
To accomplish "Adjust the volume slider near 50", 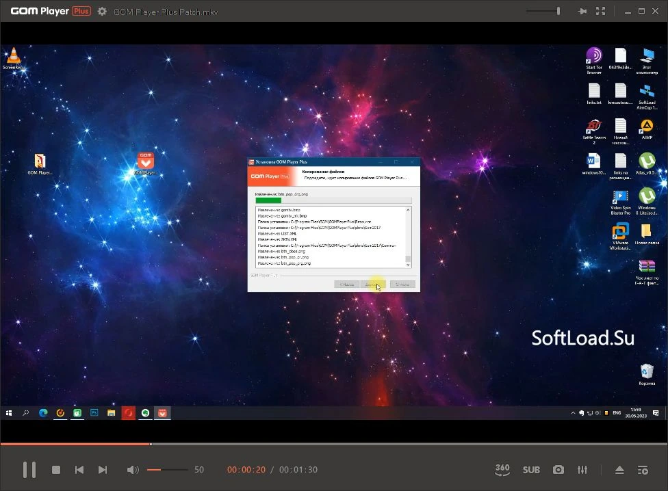I will (168, 470).
